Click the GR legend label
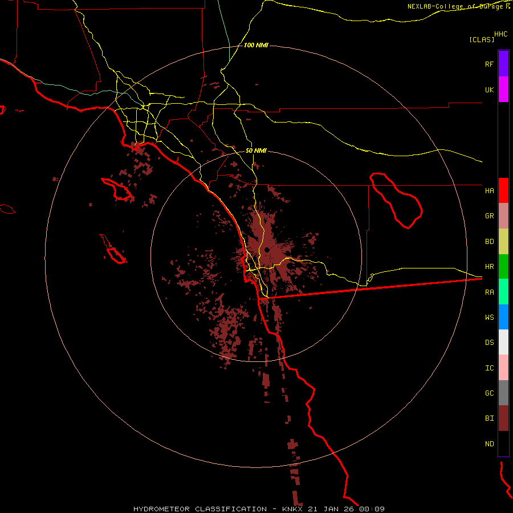Viewport: 513px width, 513px height. coord(489,216)
